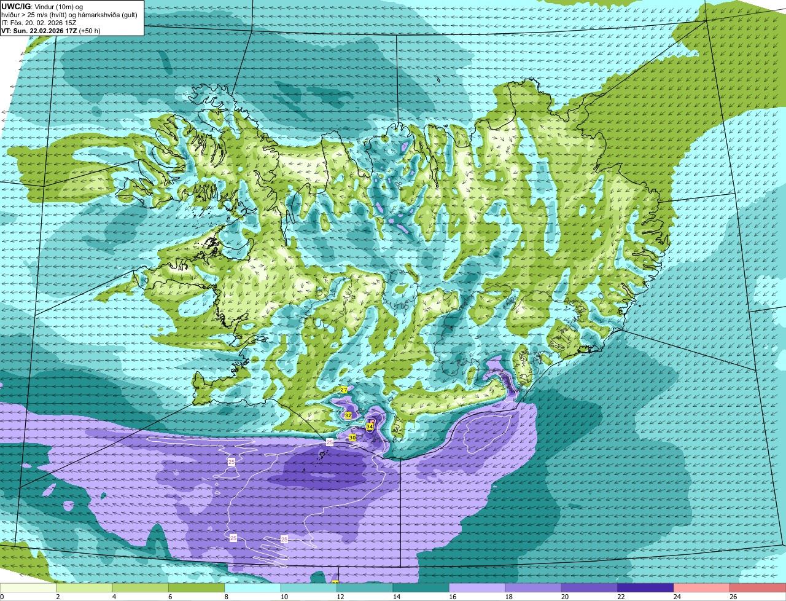The height and width of the screenshot is (601, 786).
Task: Click the valid time 'VT: Sun. 22.02.2026 17Z (+50 h)'
Action: tap(51, 31)
